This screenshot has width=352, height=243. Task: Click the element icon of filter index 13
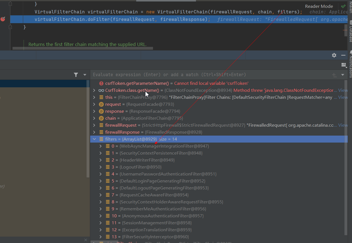click(108, 237)
